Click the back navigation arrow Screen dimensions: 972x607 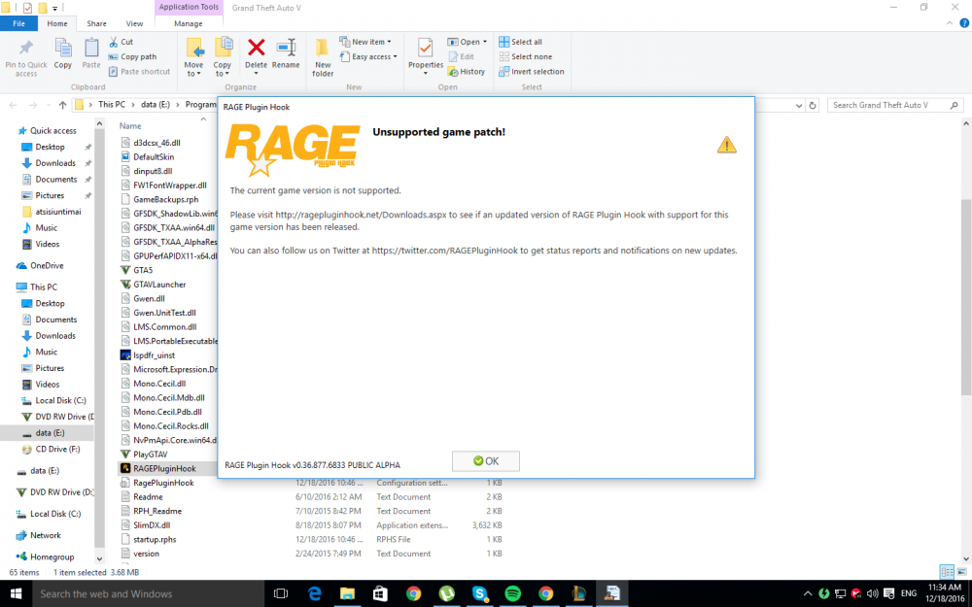pos(13,105)
